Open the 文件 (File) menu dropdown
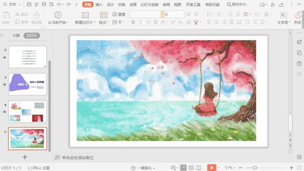 12,4
